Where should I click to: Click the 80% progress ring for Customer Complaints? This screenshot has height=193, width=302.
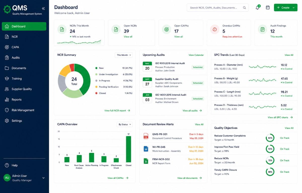click(270, 138)
